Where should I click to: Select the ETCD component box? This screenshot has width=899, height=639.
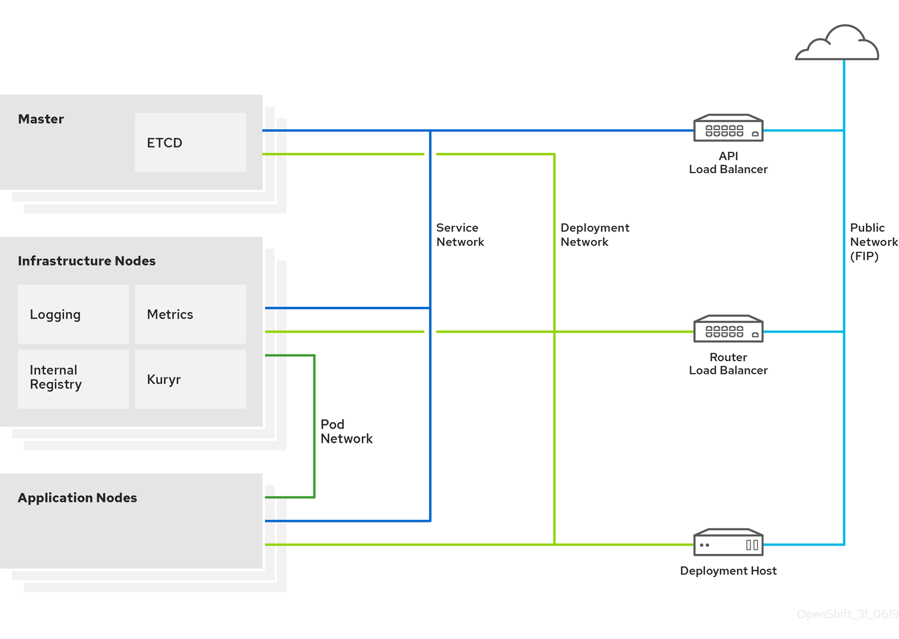[x=190, y=142]
